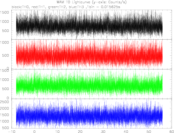Click y-axis label 0 in green panel
The width and height of the screenshot is (174, 133).
(x=8, y=98)
